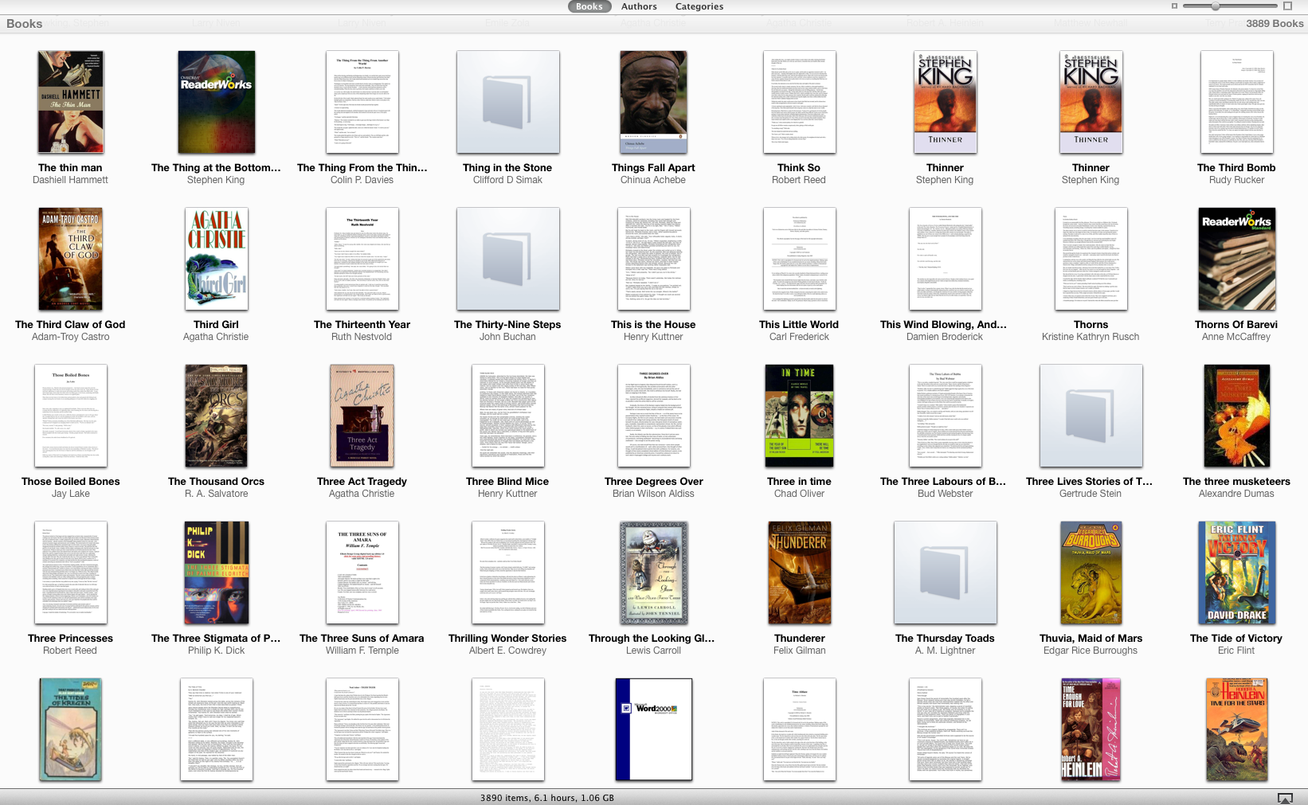Click the title 'Three Degrees Over'
Screen dimensions: 1308x805
[x=653, y=482]
